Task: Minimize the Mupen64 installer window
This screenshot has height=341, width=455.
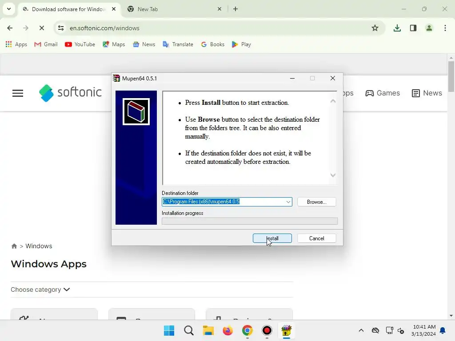Action: tap(292, 78)
